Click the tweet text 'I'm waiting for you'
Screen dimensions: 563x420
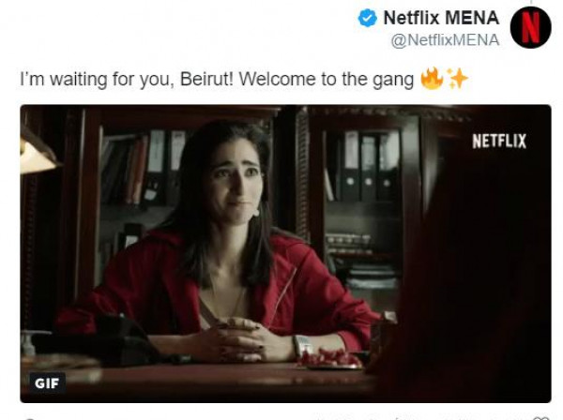98,80
